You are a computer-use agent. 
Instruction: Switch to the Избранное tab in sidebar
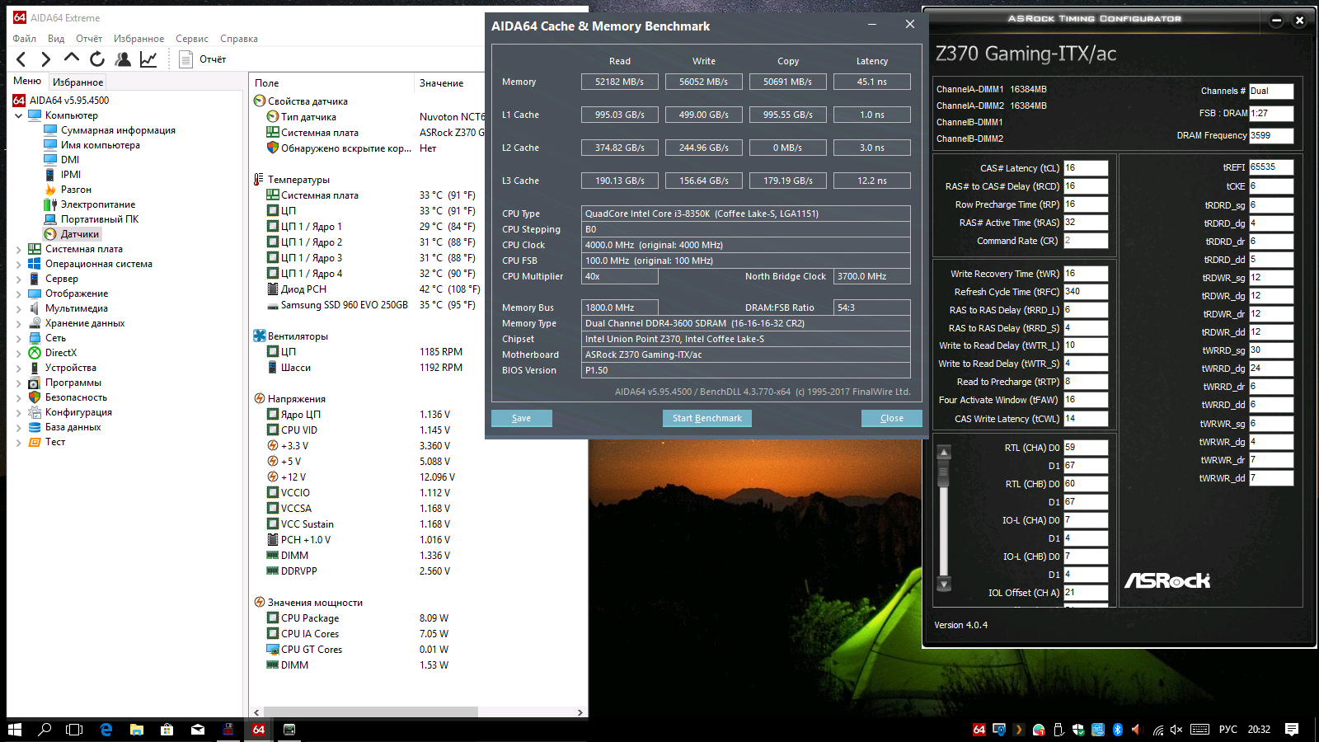(78, 82)
